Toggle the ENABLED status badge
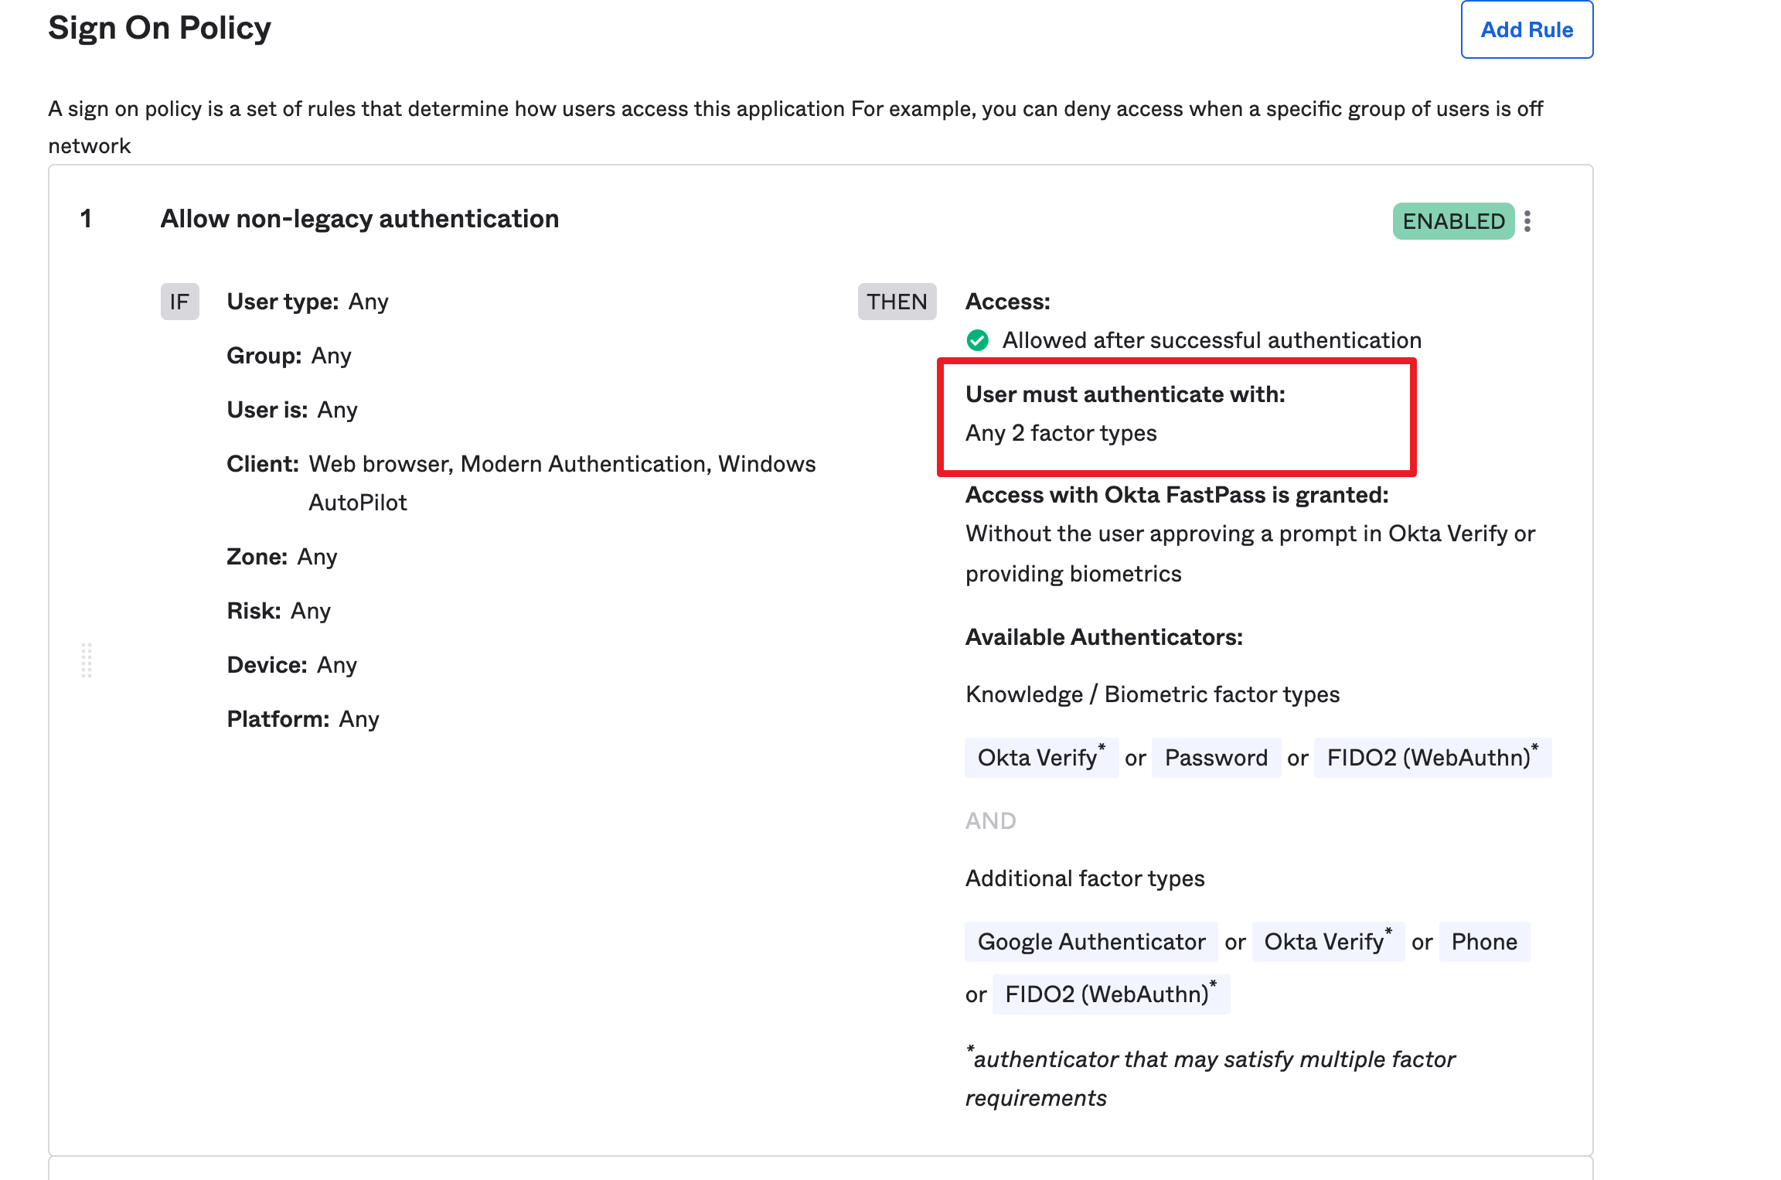 pos(1453,221)
